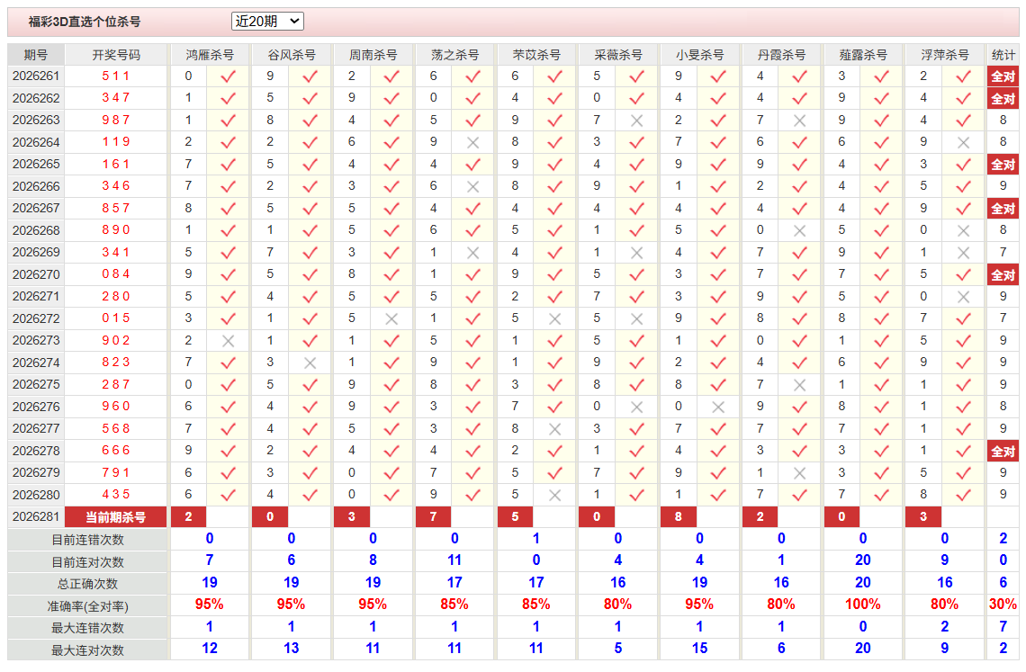Click issue number 2026281

coord(36,517)
